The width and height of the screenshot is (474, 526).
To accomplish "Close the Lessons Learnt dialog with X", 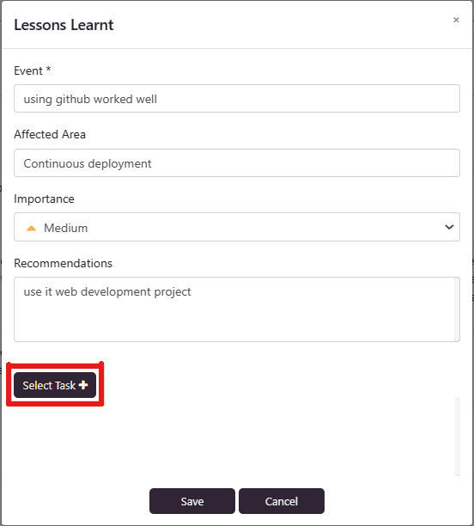I will coord(456,20).
